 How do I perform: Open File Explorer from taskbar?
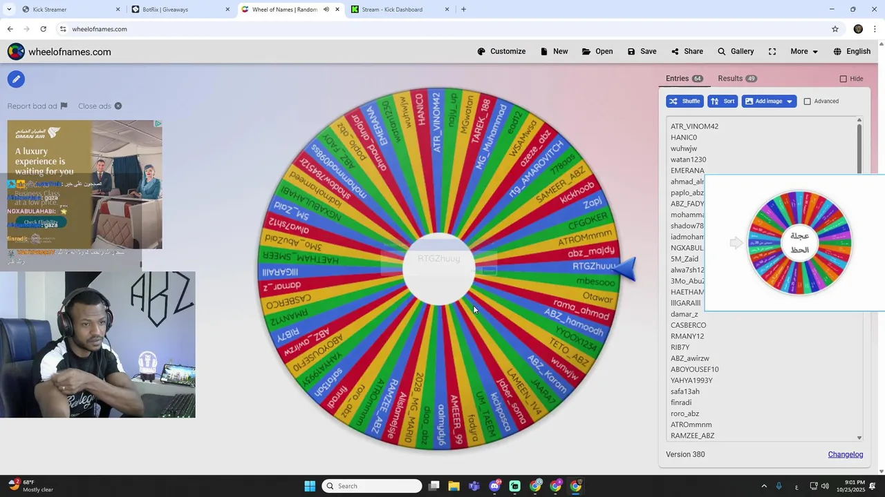454,486
